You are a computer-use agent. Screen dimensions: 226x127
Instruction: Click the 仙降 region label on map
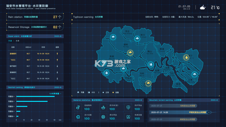(157, 71)
